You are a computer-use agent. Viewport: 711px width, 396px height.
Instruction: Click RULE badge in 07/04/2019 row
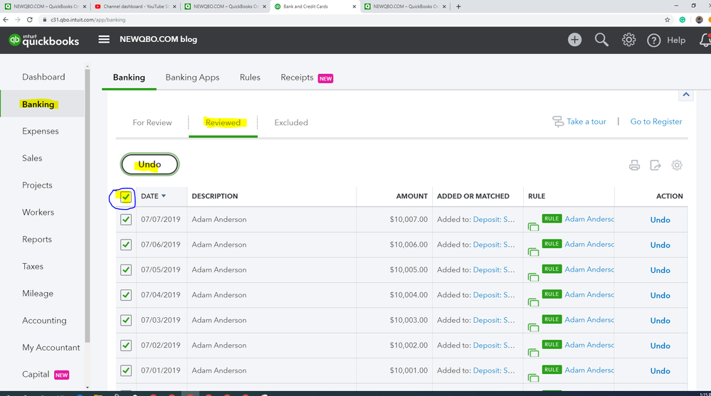[x=552, y=294]
